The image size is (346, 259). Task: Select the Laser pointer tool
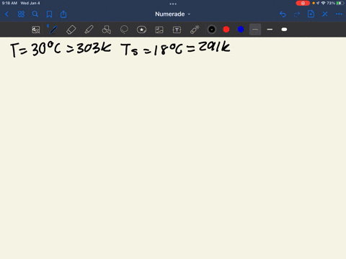coord(195,29)
